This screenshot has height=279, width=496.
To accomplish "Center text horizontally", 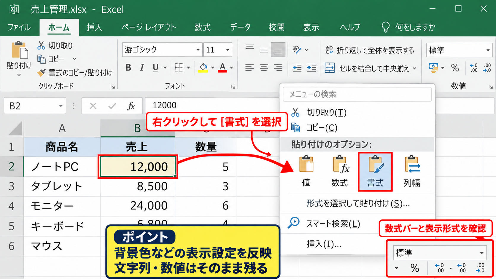I will point(264,68).
